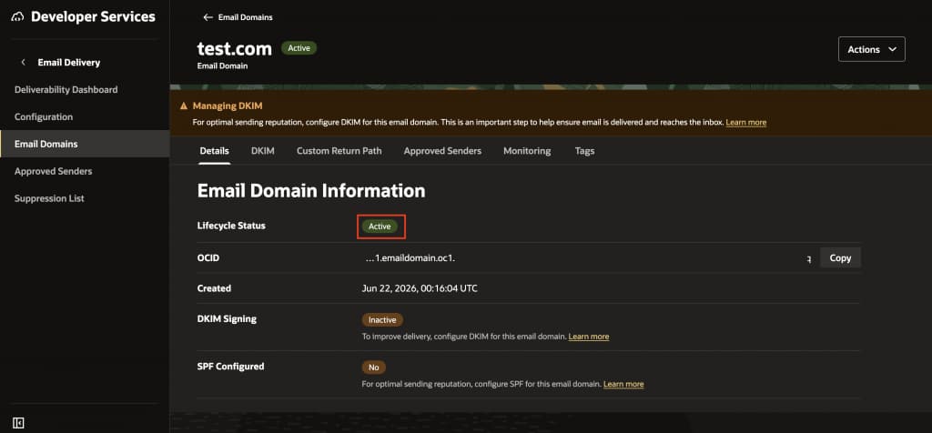Click the Lifecycle Status Active badge
This screenshot has height=433, width=932.
[380, 227]
